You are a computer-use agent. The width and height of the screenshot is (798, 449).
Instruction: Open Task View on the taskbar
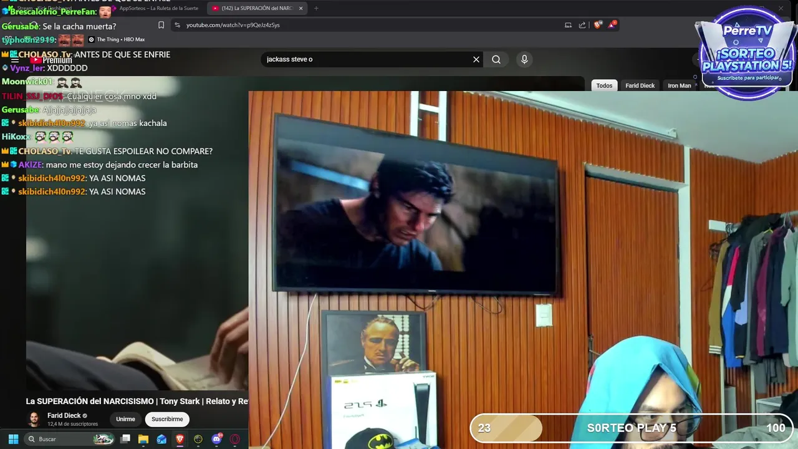click(125, 439)
